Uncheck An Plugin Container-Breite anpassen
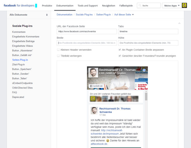 (120, 49)
